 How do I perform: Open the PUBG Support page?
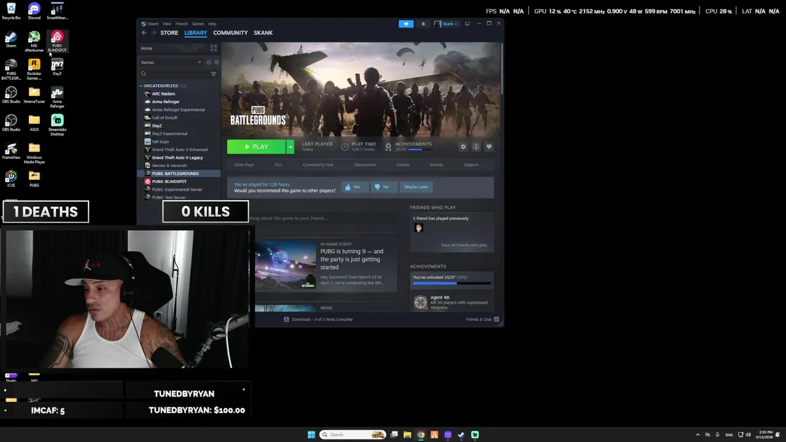point(471,165)
